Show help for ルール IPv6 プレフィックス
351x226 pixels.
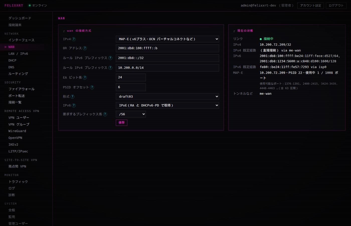click(110, 58)
